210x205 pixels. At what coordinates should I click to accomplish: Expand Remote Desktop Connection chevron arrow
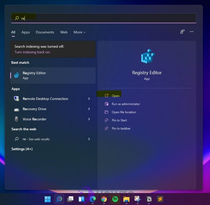point(89,99)
